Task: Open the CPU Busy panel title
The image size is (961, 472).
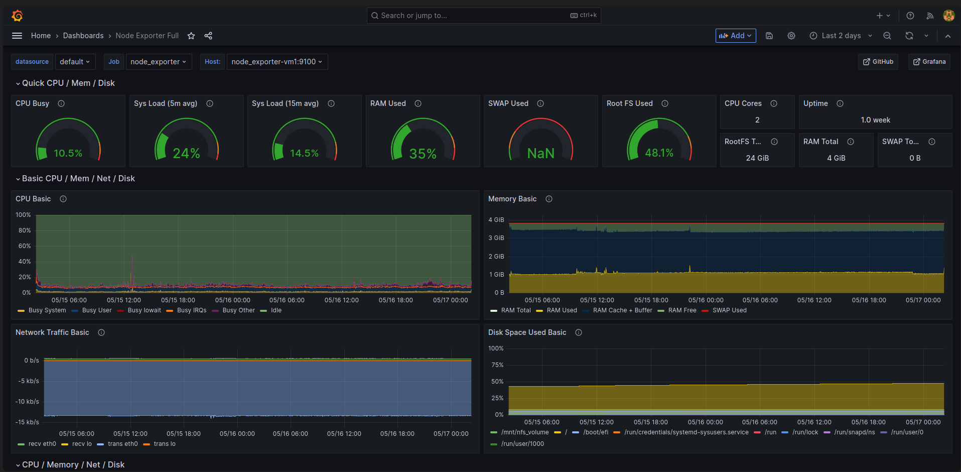Action: (32, 103)
